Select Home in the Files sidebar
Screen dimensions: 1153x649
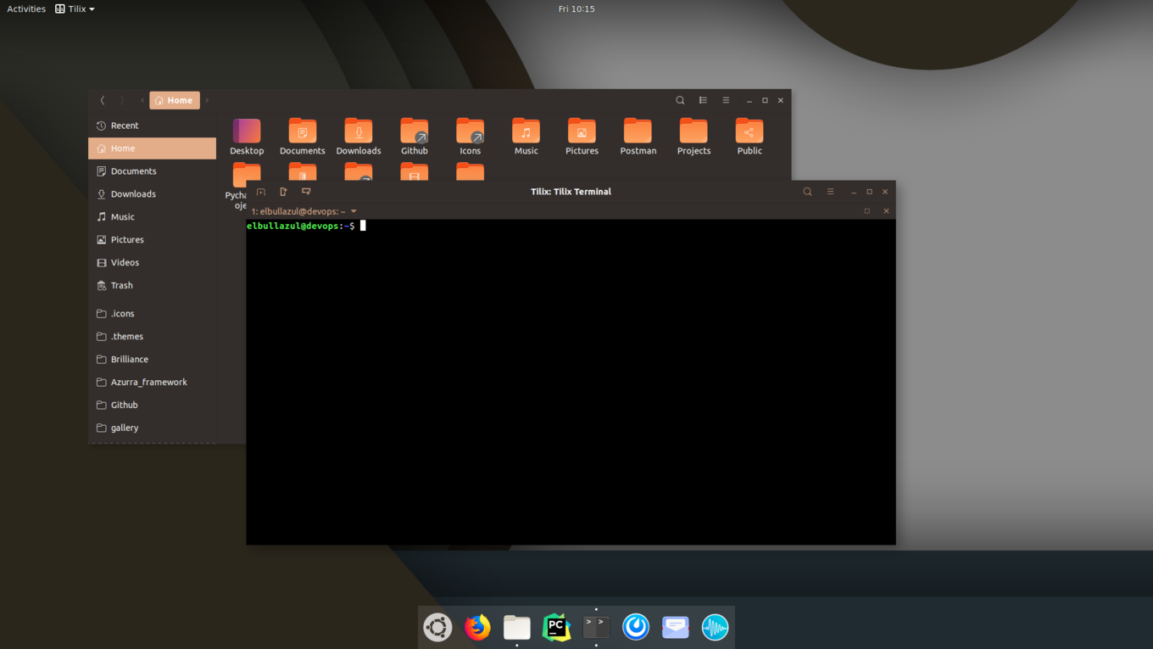pos(152,148)
